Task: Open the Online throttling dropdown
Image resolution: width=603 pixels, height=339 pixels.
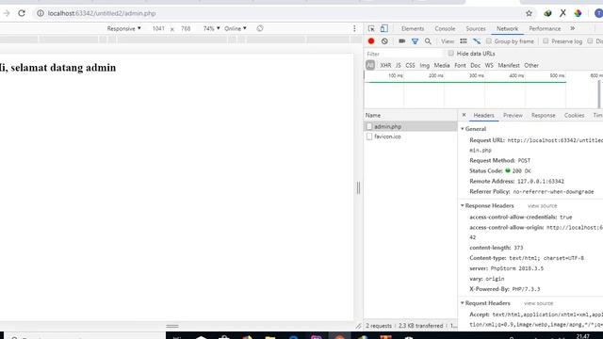Action: [236, 28]
